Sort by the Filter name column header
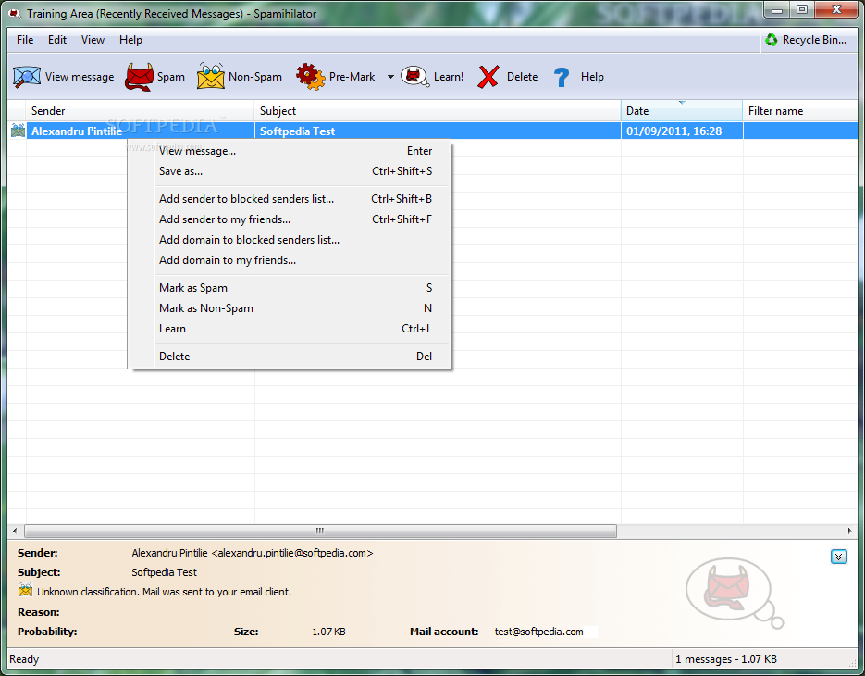Viewport: 865px width, 676px height. point(800,111)
